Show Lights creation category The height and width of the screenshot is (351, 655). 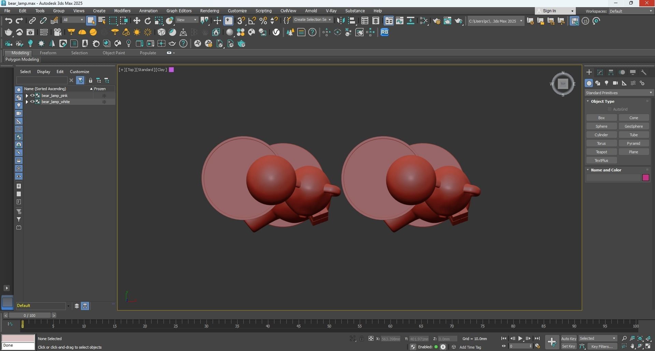607,83
